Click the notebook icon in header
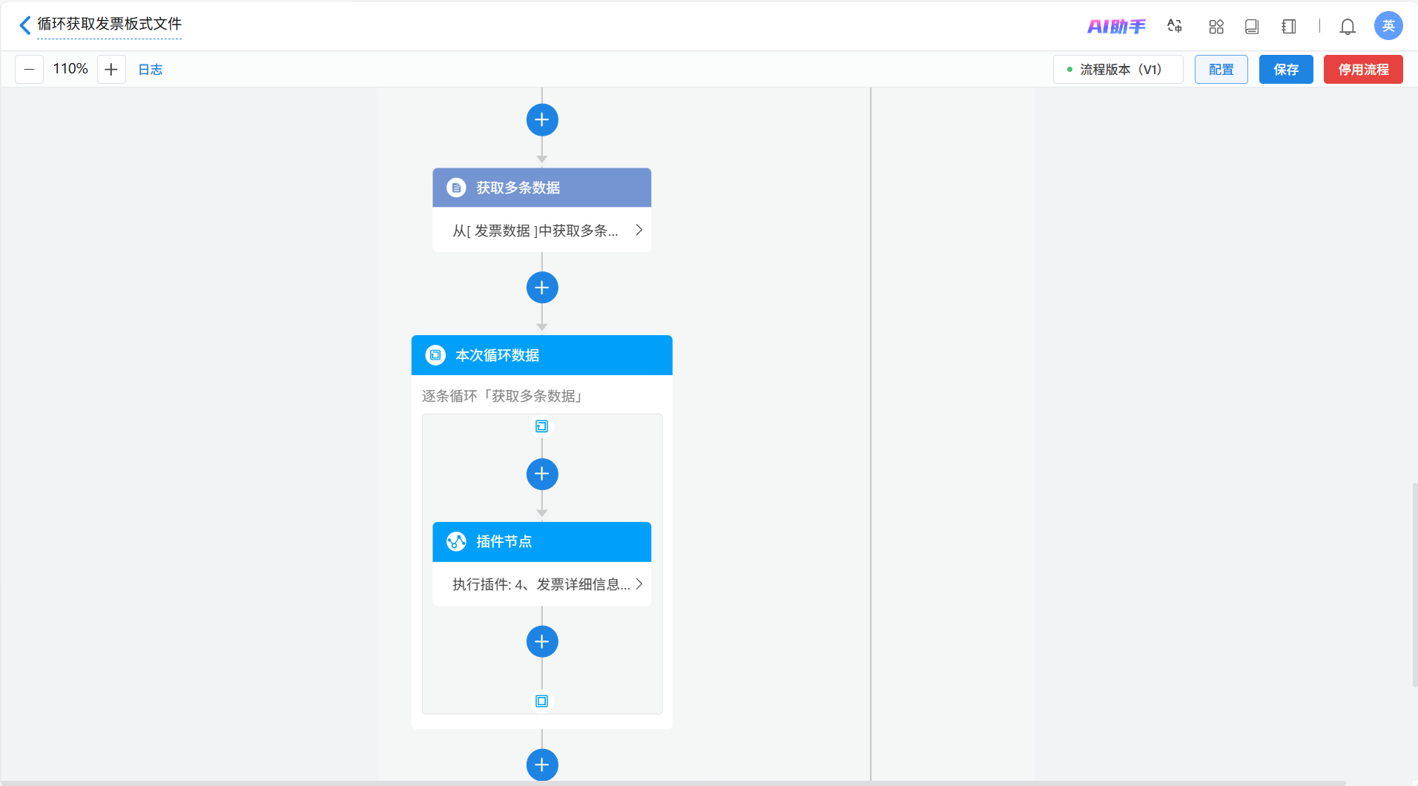Screen dimensions: 1418x786 click(1289, 27)
